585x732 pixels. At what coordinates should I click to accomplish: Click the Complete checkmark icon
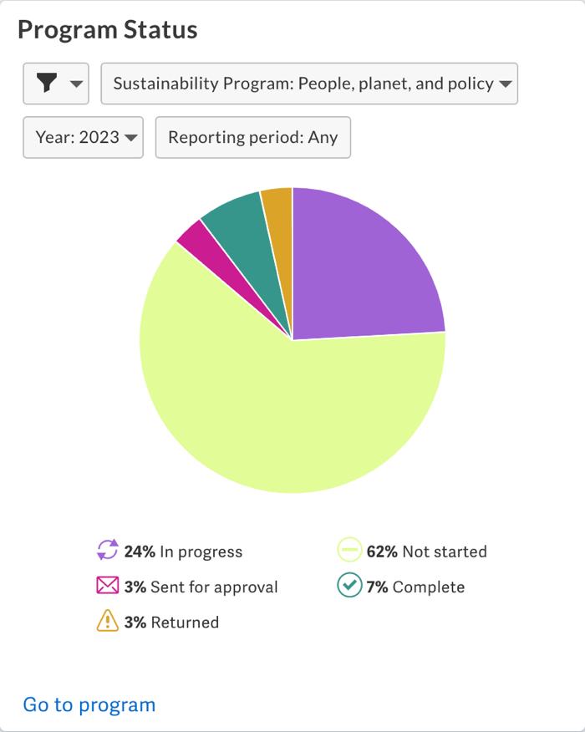349,586
